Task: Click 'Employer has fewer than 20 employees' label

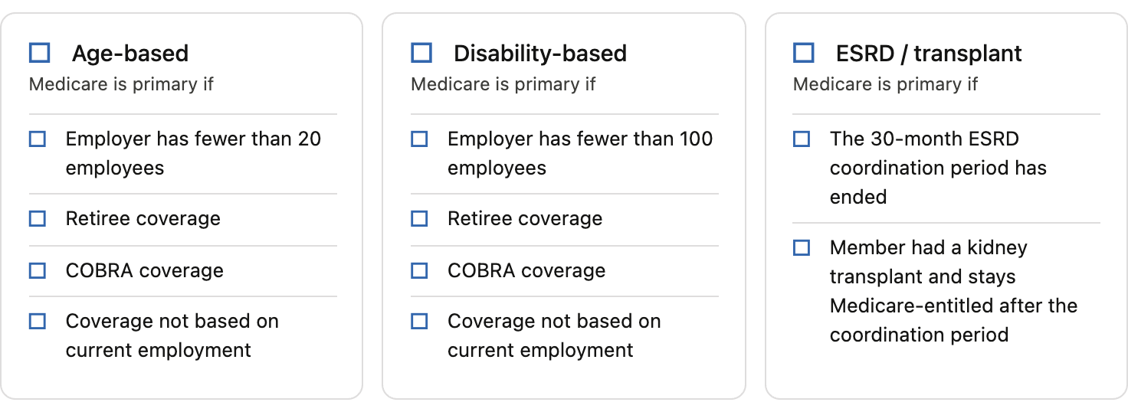Action: [x=193, y=153]
